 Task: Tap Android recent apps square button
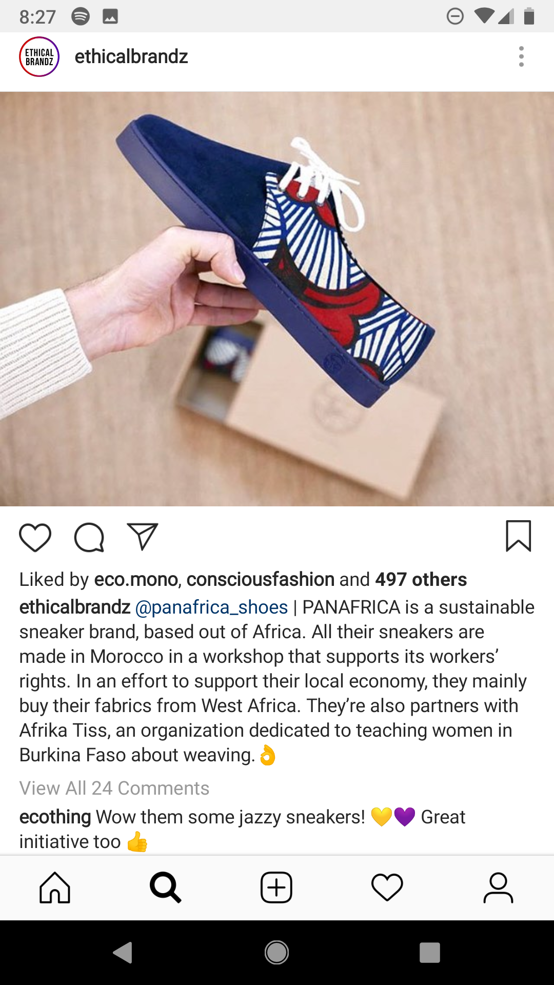point(430,953)
